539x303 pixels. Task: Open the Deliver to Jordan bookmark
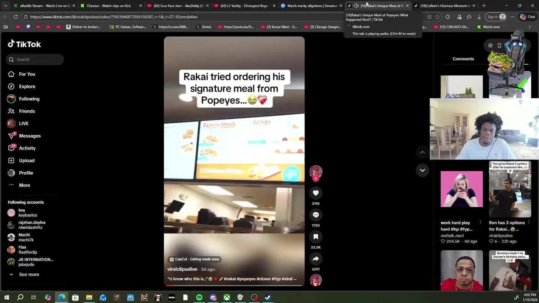pos(83,27)
